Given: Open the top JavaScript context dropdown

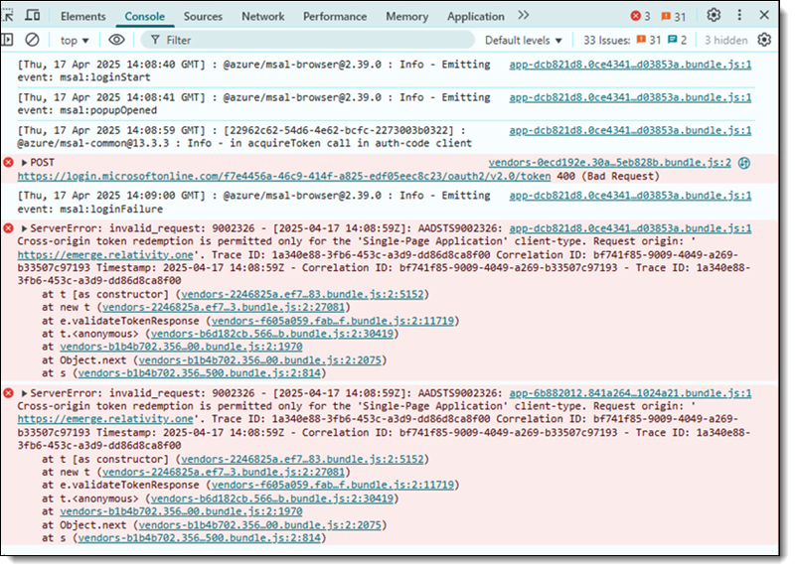Looking at the screenshot, I should pyautogui.click(x=75, y=40).
